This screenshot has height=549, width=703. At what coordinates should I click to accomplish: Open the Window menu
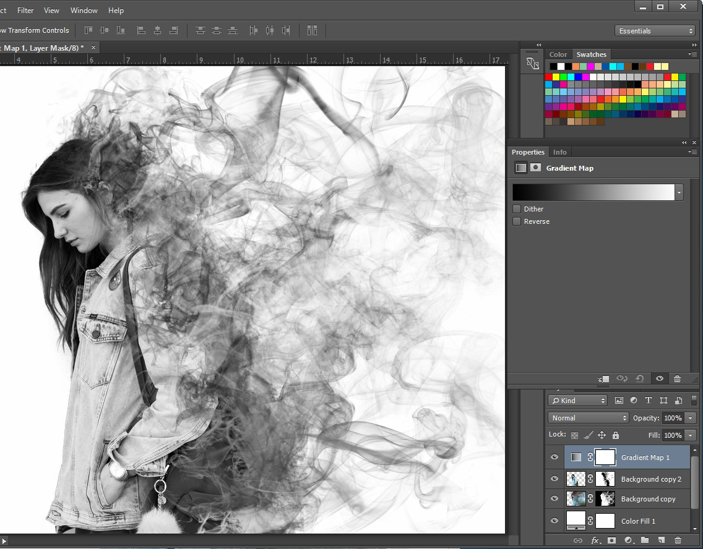click(x=84, y=11)
